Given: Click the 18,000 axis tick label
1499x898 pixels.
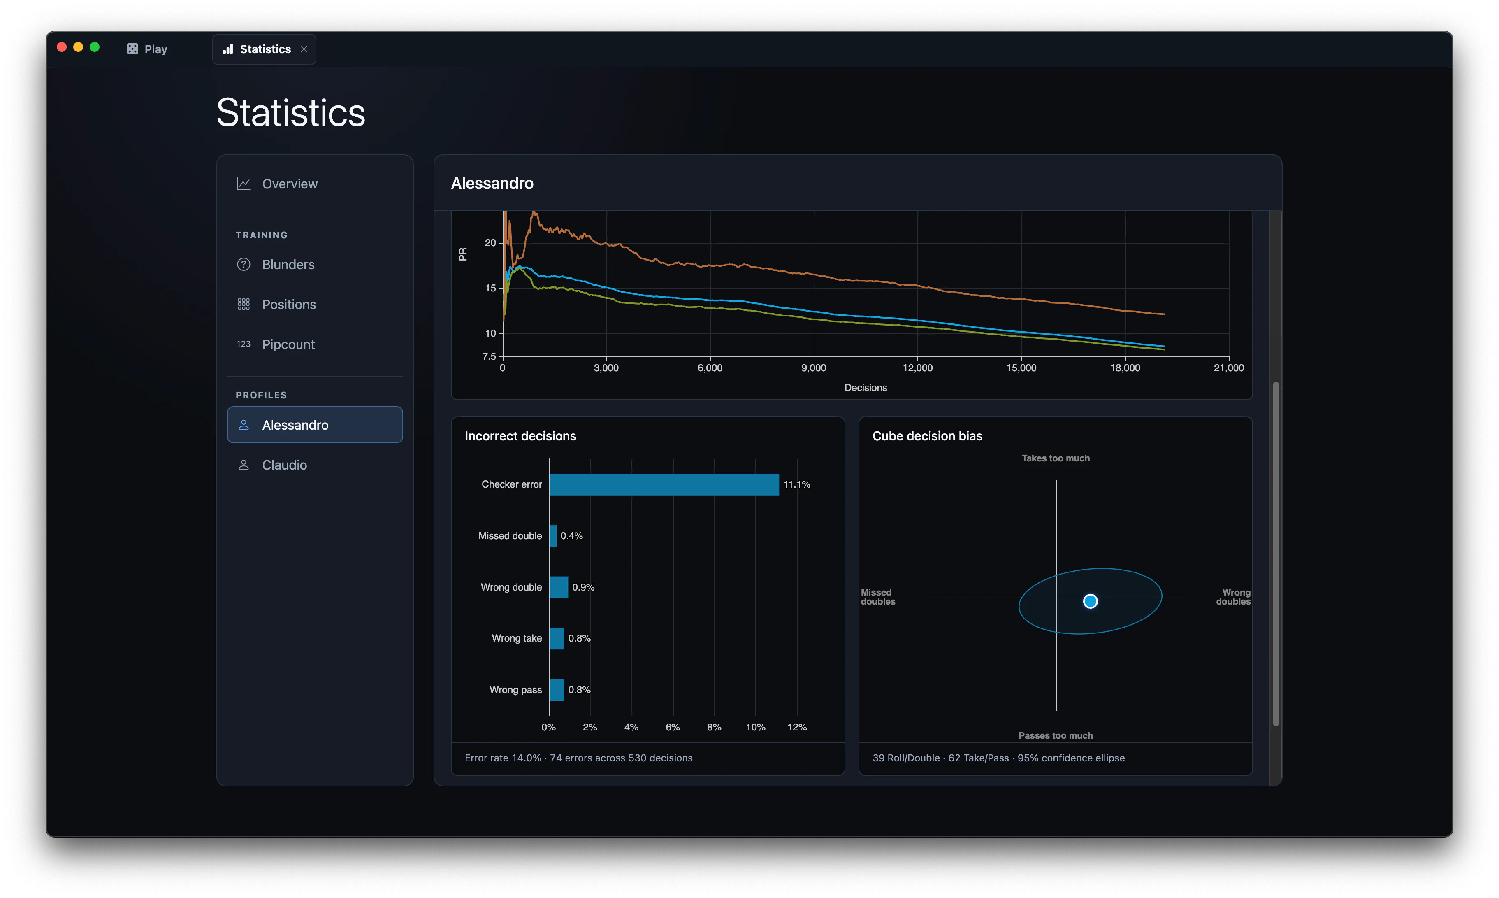Looking at the screenshot, I should 1125,368.
